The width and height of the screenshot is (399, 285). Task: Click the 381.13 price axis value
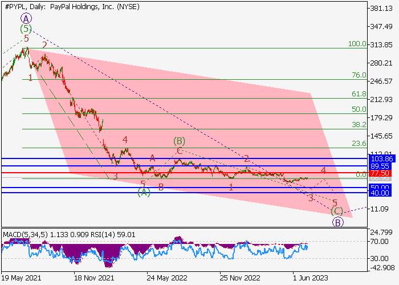click(382, 9)
